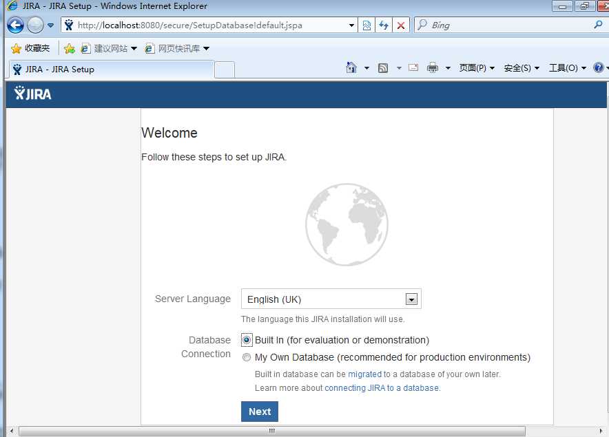Open 'connecting JIRA to a database' link
This screenshot has height=437, width=609.
pos(382,388)
